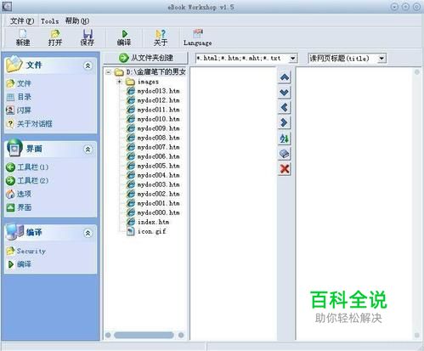Collapse the 文件 sidebar panel
Viewport: 424px width, 351px height.
click(88, 65)
